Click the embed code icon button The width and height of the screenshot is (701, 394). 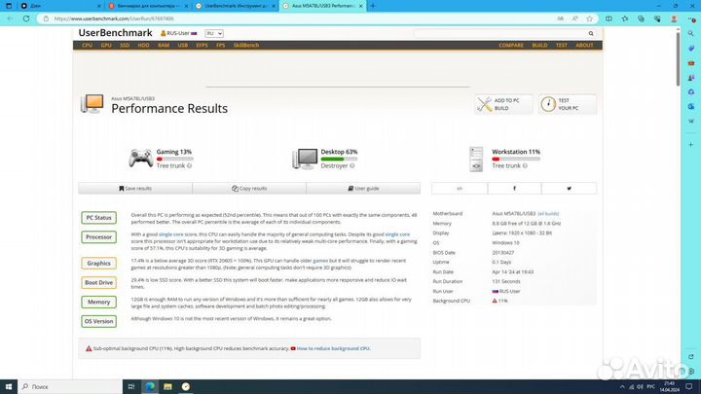pos(460,188)
